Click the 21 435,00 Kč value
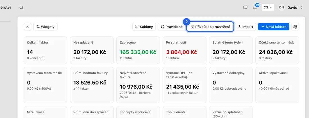309x118 pixels. [x=183, y=87]
